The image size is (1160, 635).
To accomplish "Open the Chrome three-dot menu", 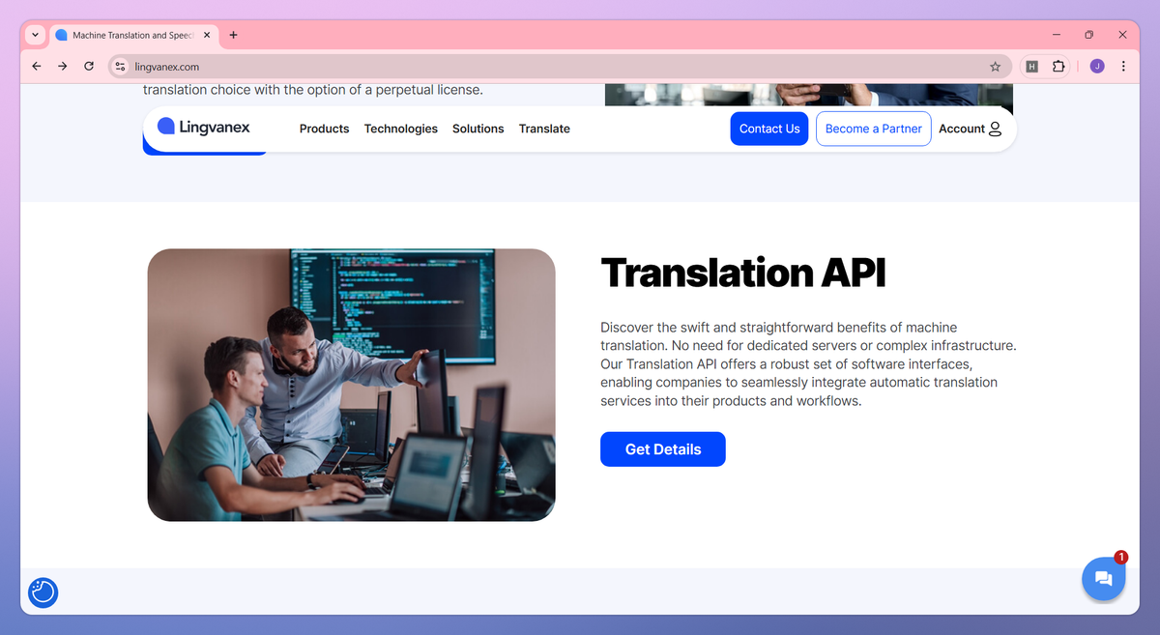I will point(1123,67).
